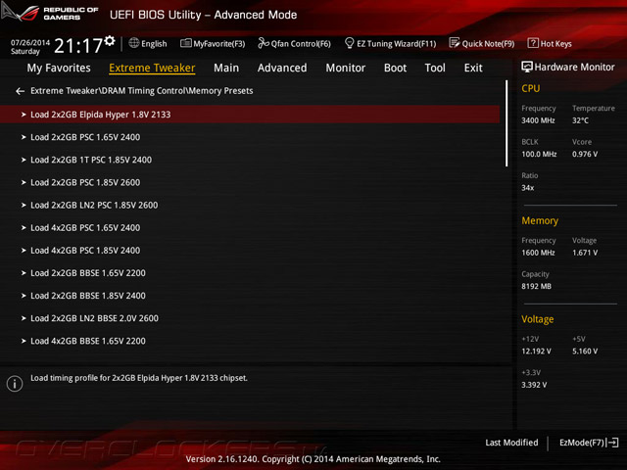This screenshot has height=470, width=627.
Task: Expand Load 2x2GB Elpida Hyper 1.8V 2133
Action: [250, 115]
